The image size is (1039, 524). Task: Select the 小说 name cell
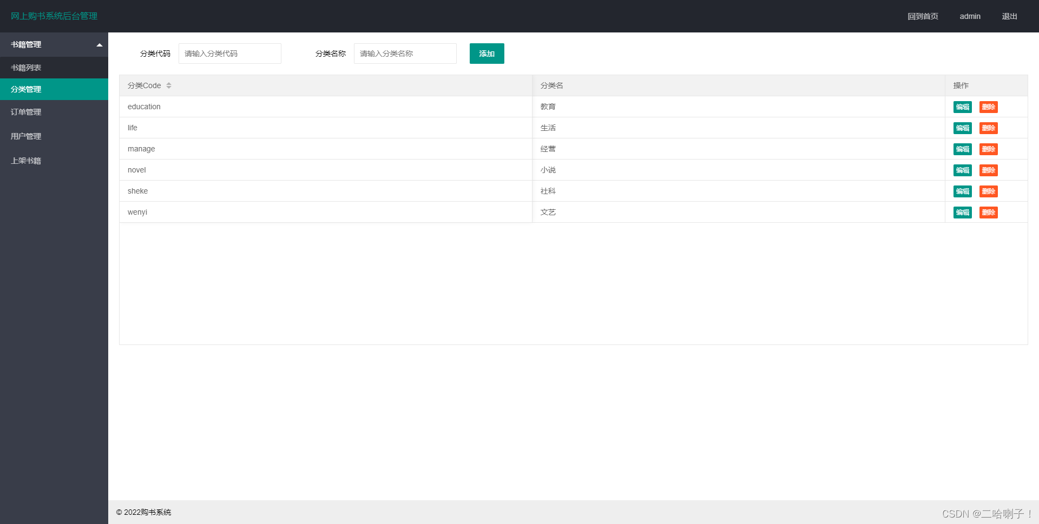click(739, 170)
